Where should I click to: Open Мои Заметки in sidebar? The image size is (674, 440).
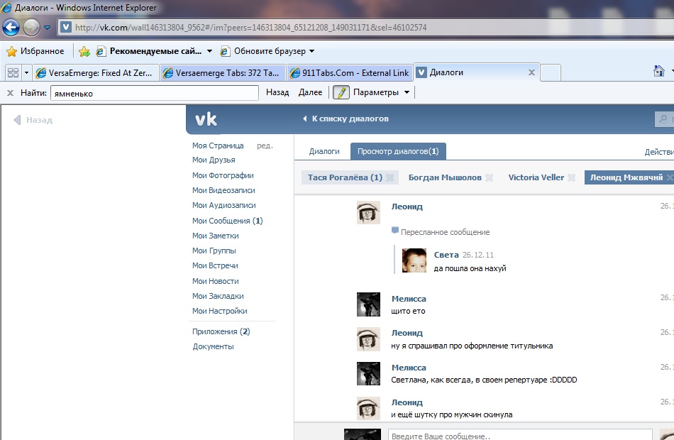pos(216,236)
